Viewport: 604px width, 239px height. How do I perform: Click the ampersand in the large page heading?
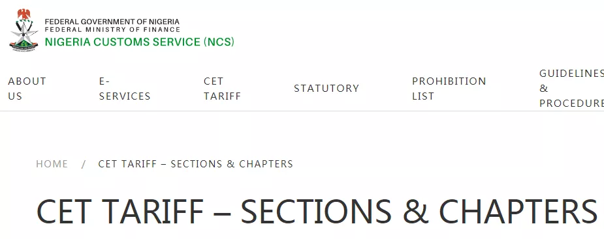click(415, 212)
